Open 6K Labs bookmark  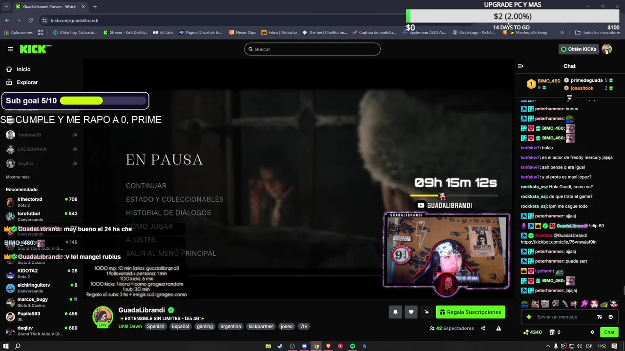tap(163, 33)
